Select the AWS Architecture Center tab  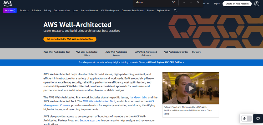pos(176,52)
